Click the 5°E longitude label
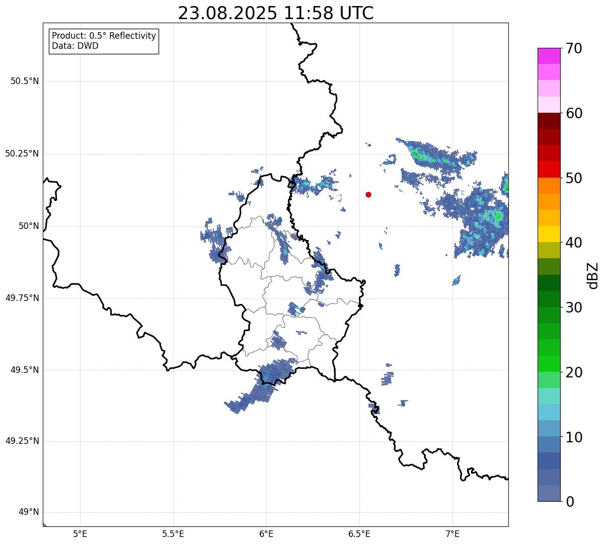Viewport: 605px width, 544px height. [x=80, y=533]
